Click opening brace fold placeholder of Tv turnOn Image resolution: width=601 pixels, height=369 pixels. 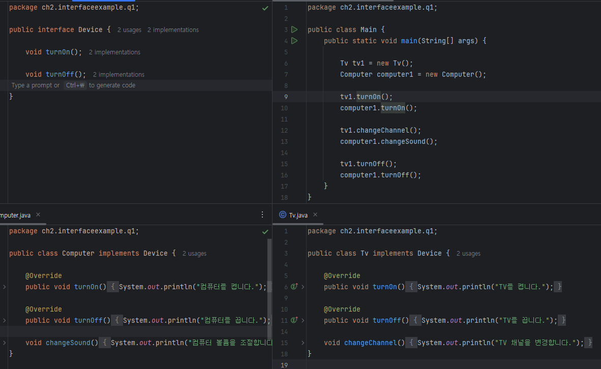(411, 287)
